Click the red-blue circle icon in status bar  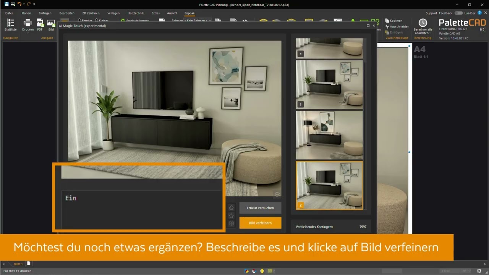point(254,271)
